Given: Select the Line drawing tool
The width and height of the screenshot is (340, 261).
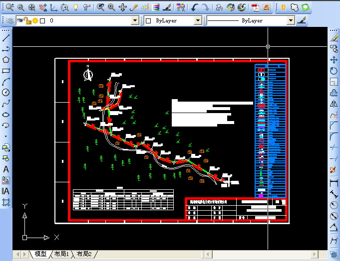Looking at the screenshot, I should (x=6, y=38).
